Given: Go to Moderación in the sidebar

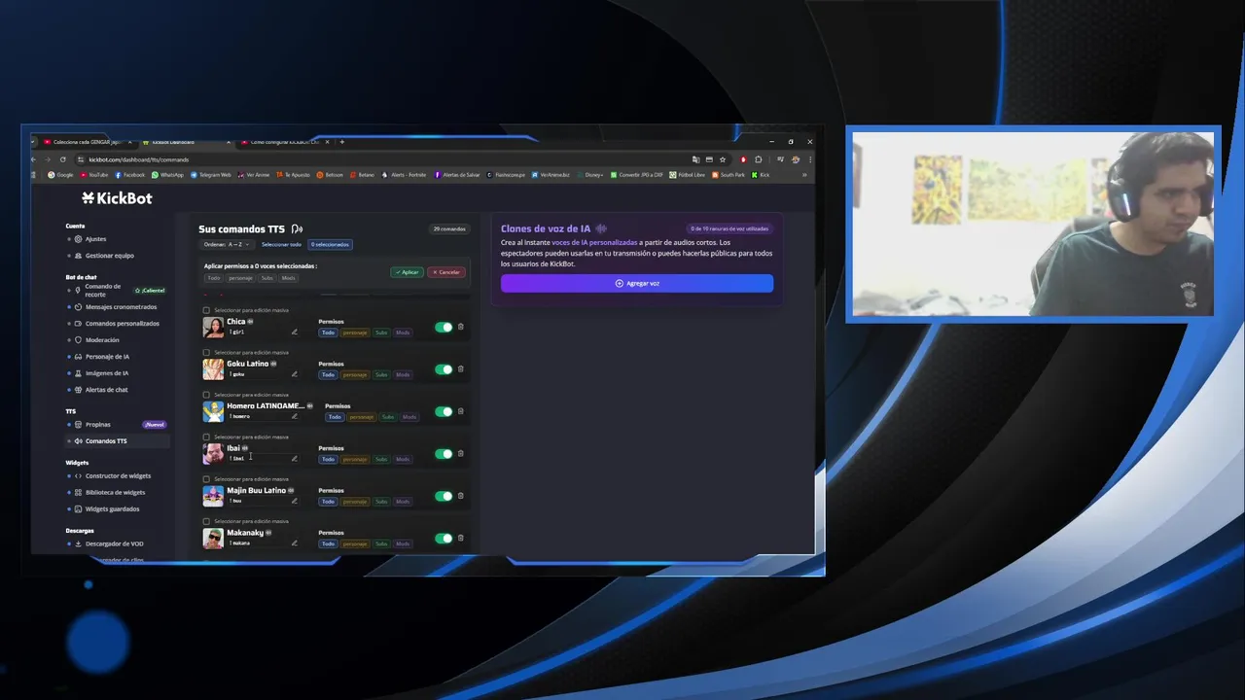Looking at the screenshot, I should tap(101, 340).
